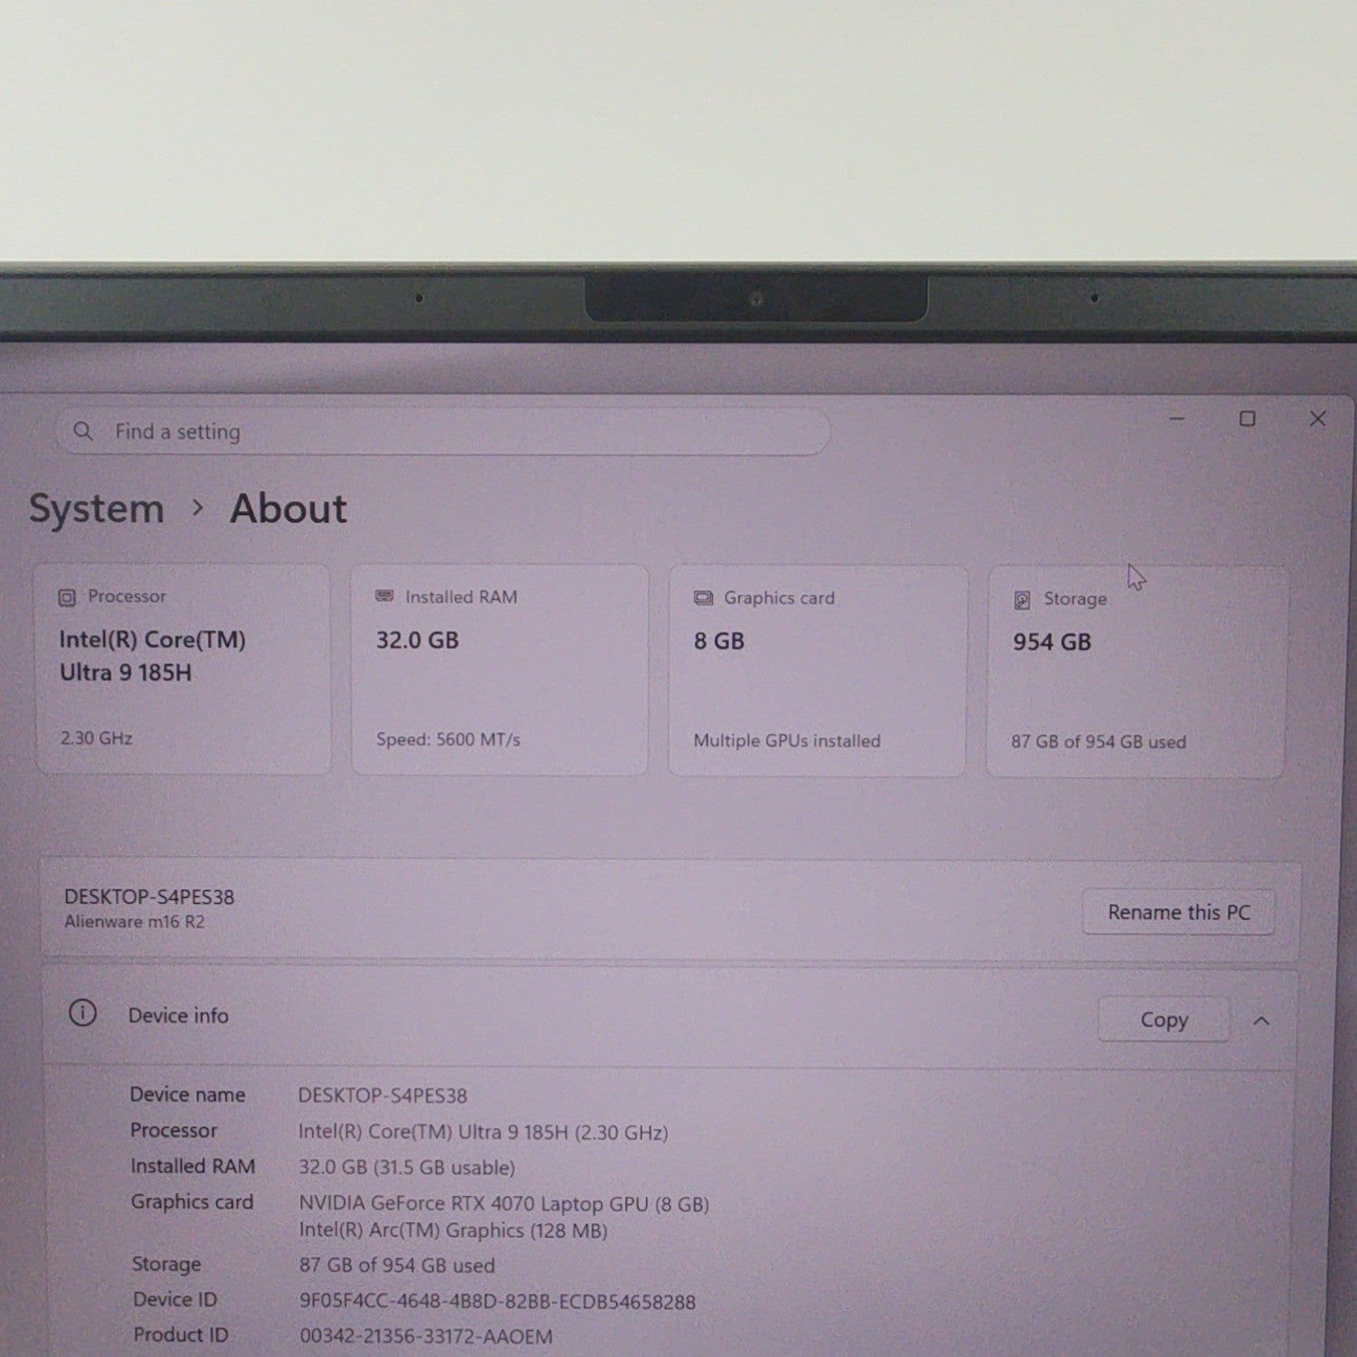Image resolution: width=1357 pixels, height=1357 pixels.
Task: Click the About breadcrumb title
Action: point(289,508)
